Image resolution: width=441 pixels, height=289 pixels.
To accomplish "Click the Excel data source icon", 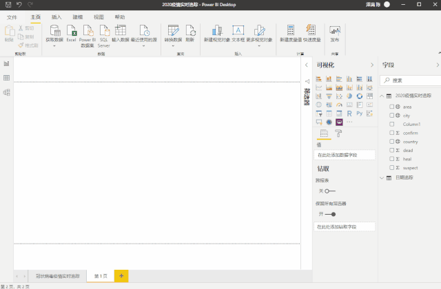I will 72,30.
